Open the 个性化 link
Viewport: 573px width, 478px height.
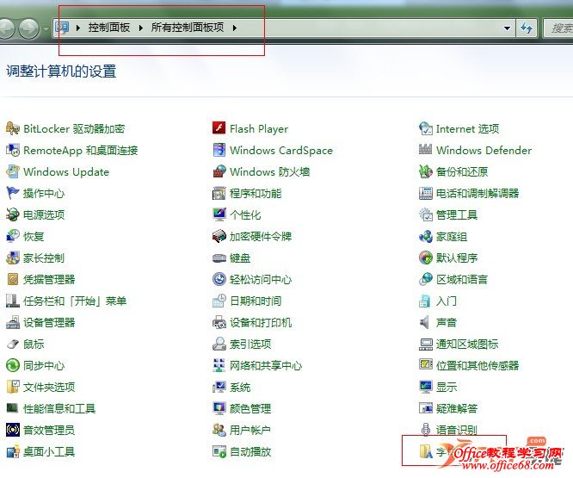pyautogui.click(x=245, y=215)
